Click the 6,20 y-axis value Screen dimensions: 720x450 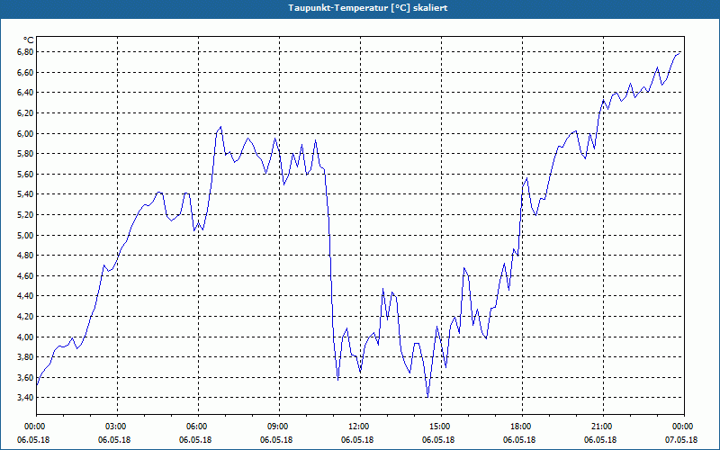pos(26,113)
